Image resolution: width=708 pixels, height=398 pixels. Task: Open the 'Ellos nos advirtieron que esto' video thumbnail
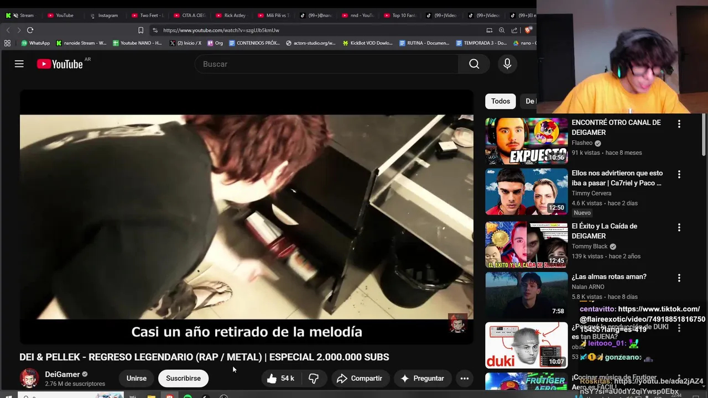pos(526,192)
